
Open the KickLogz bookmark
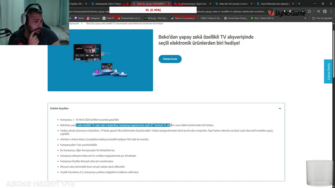156,18
